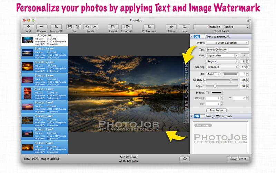Open Font combo box arrow 'Copperplate'
The width and height of the screenshot is (276, 173).
pos(236,55)
